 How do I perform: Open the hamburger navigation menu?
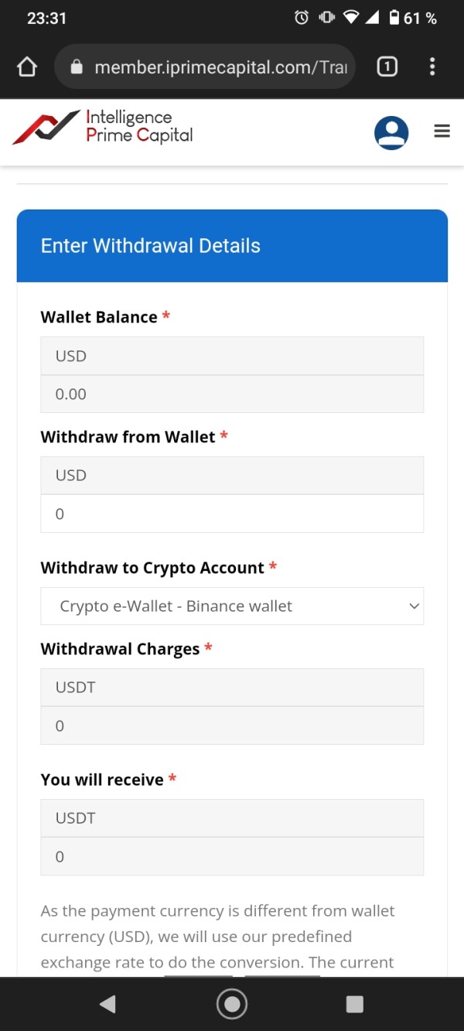click(x=442, y=131)
